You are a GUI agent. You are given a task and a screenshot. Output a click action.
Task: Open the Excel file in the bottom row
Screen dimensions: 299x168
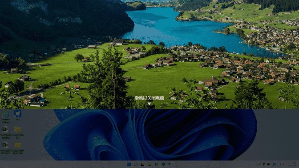pyautogui.click(x=6, y=148)
